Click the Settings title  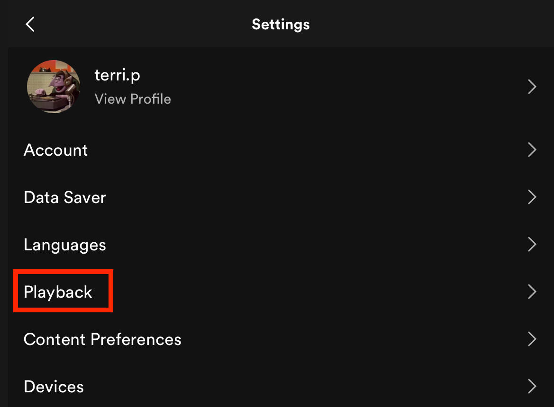[281, 24]
